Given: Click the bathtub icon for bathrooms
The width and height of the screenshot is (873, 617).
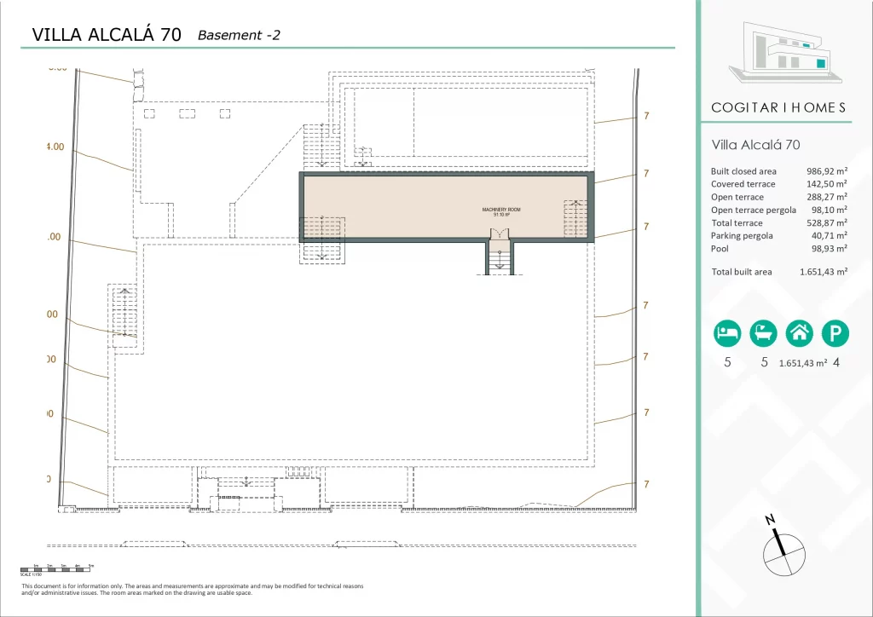Looking at the screenshot, I should [763, 333].
